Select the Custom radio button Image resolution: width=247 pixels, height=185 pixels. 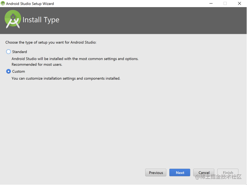pos(8,72)
